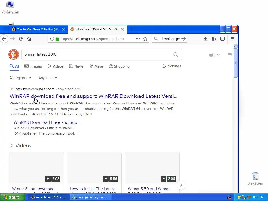This screenshot has height=201, width=268.
Task: Click the Firefox address bar URL
Action: tap(93, 39)
